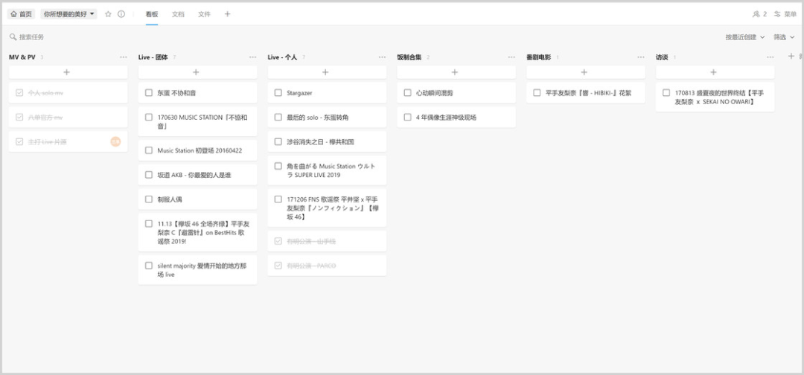The height and width of the screenshot is (375, 804).
Task: Check the Stargazer task
Action: click(278, 93)
